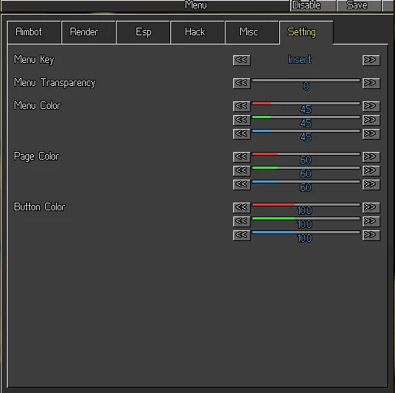
Task: Switch to the Render tab
Action: coord(88,32)
